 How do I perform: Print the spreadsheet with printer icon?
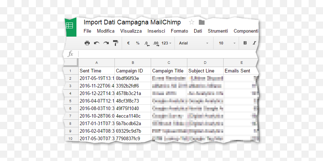pos(87,43)
